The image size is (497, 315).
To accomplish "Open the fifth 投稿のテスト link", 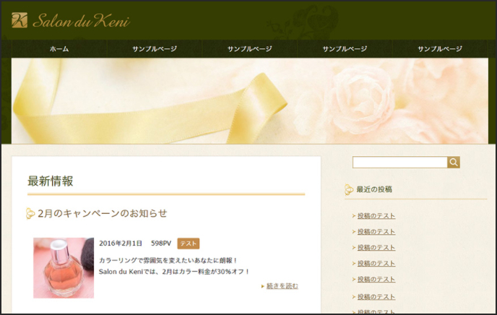I will click(x=376, y=279).
